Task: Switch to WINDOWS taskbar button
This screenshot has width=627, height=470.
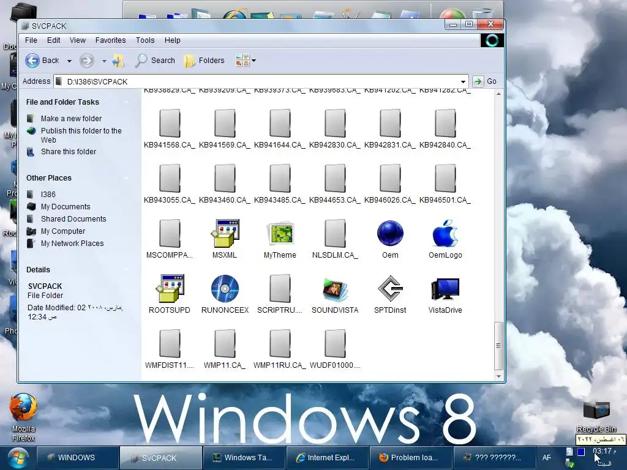Action: 78,458
